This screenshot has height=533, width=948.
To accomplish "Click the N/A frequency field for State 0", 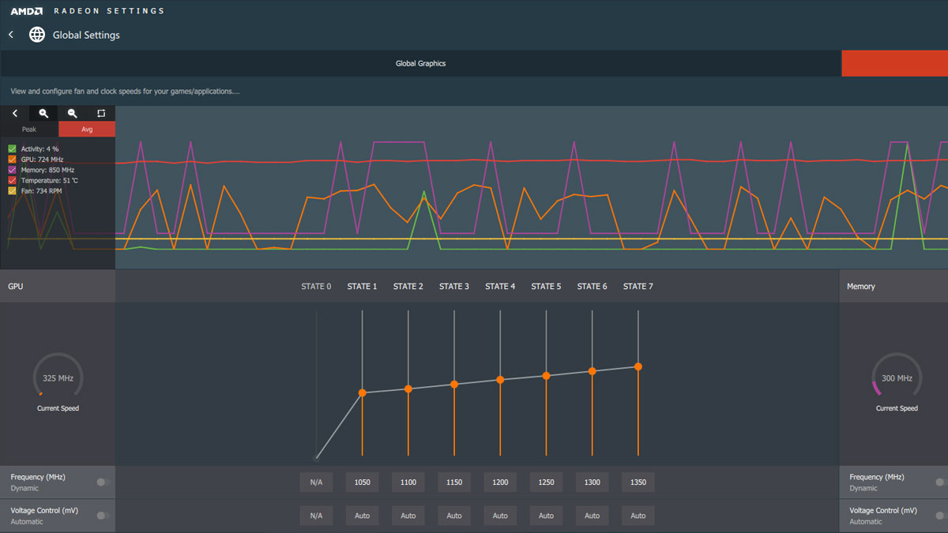I will tap(317, 482).
